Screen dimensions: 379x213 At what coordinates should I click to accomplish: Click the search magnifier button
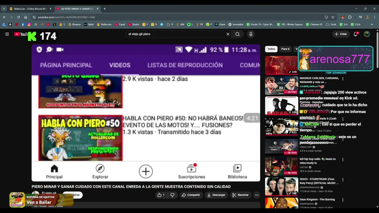(x=237, y=34)
